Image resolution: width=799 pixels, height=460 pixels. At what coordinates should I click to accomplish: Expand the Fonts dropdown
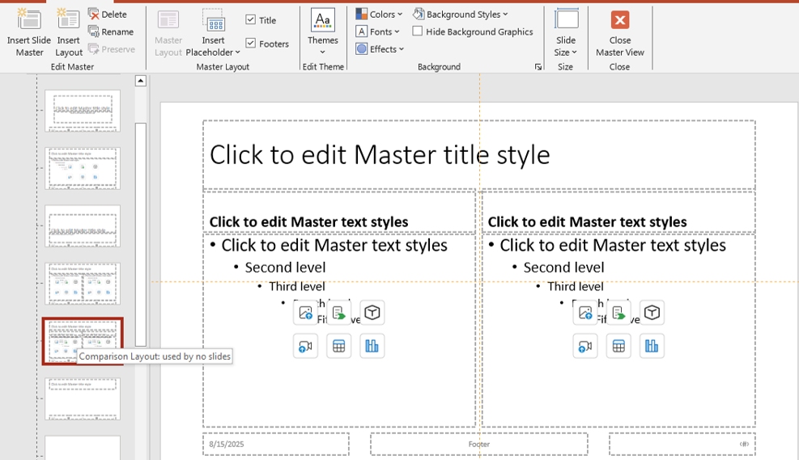(378, 32)
